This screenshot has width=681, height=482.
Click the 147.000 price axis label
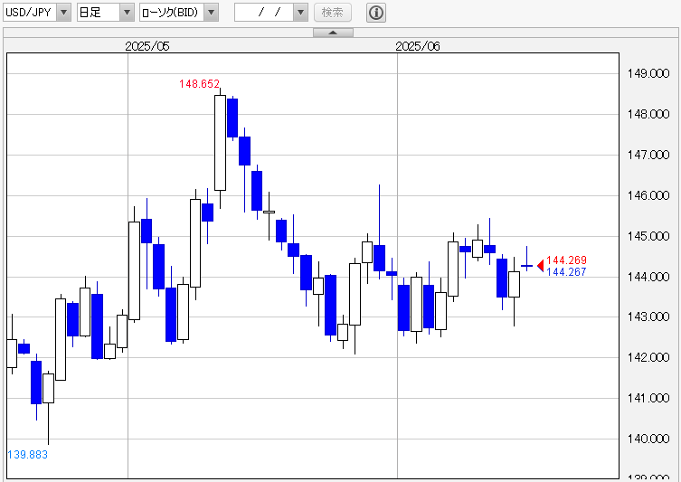(648, 155)
